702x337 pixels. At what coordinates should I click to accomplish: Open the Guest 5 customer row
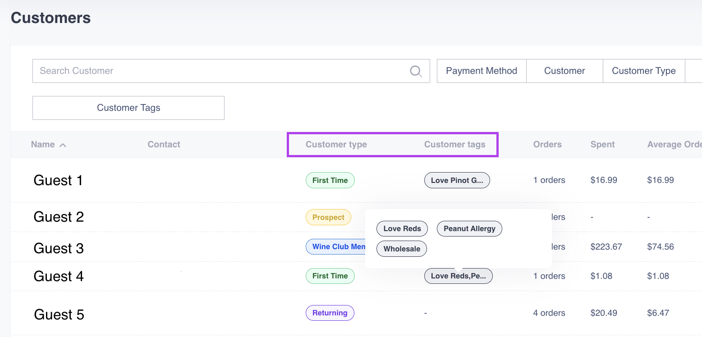point(59,314)
